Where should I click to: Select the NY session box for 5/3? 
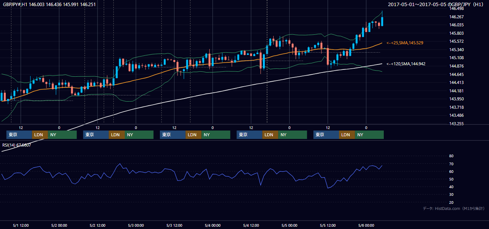click(x=216, y=135)
